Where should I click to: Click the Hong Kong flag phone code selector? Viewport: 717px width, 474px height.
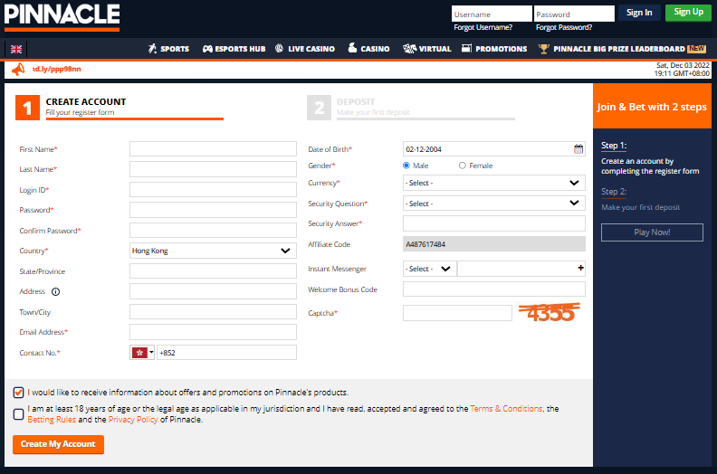(x=143, y=353)
